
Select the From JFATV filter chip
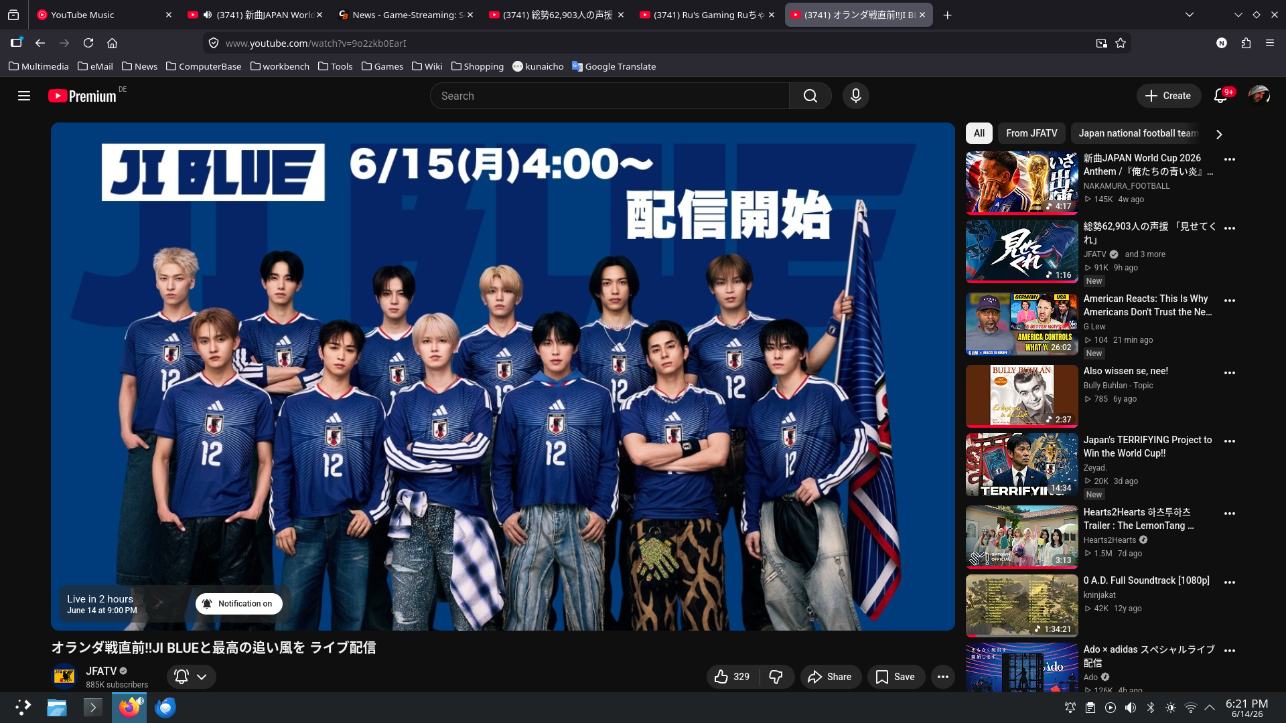[x=1031, y=133]
